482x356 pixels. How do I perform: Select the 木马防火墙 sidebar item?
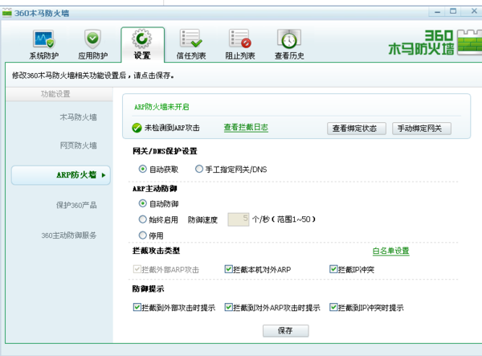(78, 117)
